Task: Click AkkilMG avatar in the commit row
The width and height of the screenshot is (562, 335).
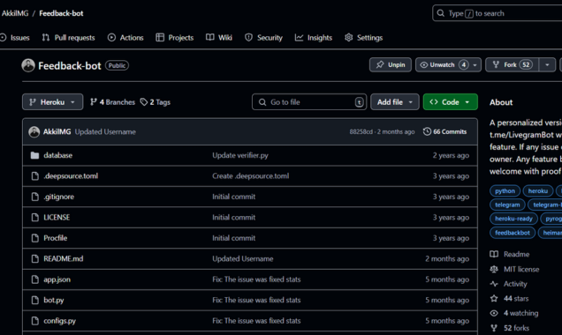Action: pos(34,131)
